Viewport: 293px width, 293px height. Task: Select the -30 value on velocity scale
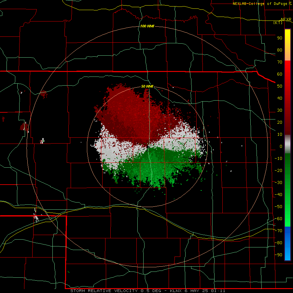point(278,183)
